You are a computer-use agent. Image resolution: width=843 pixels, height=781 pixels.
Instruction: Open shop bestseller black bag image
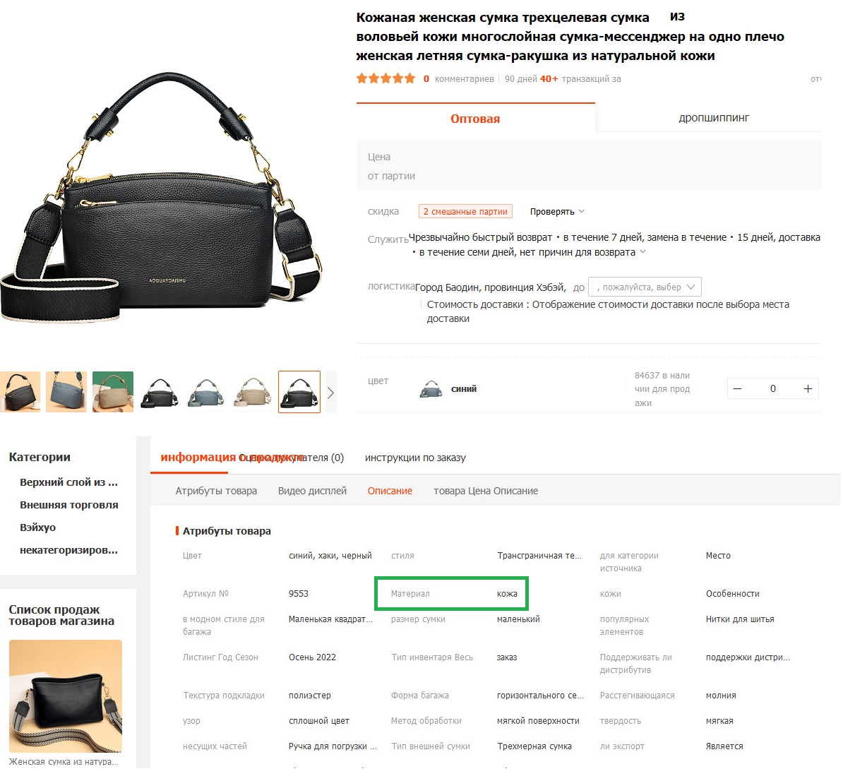click(x=66, y=696)
